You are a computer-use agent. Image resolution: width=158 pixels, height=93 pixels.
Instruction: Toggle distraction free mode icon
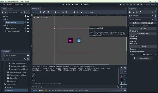126,9
